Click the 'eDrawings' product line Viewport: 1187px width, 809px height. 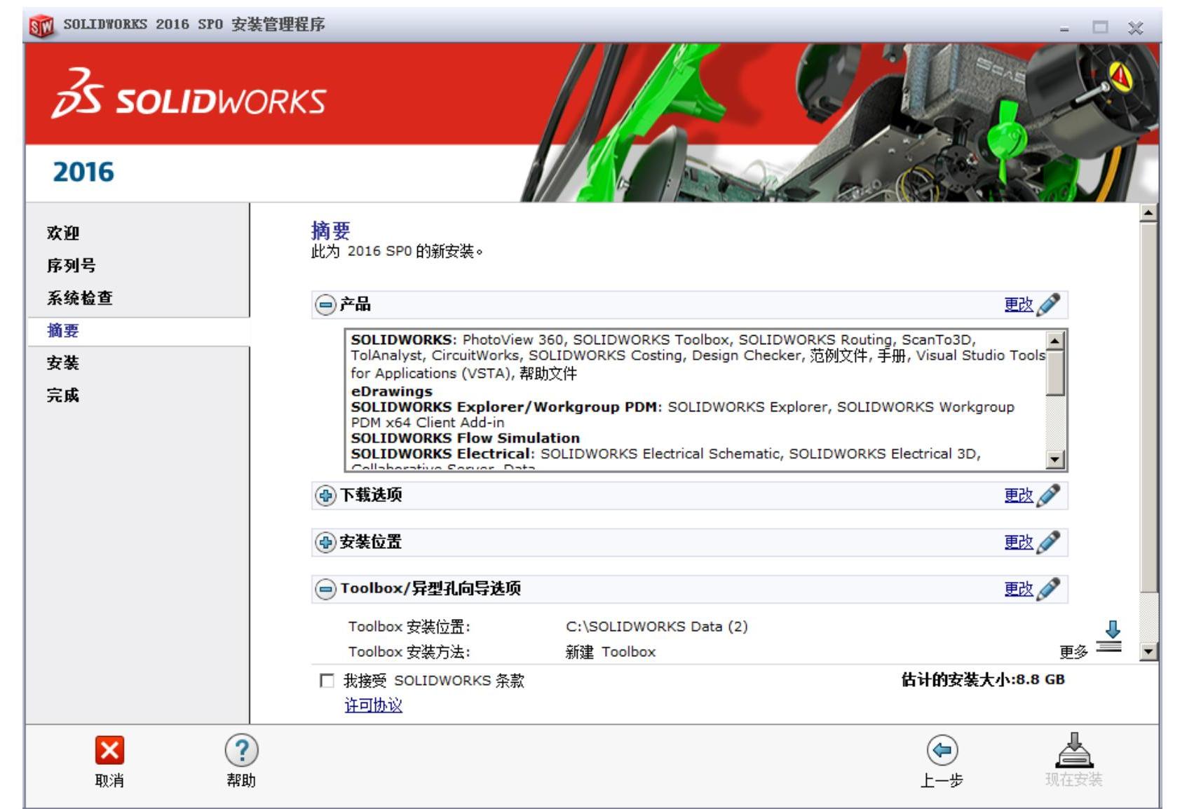392,391
